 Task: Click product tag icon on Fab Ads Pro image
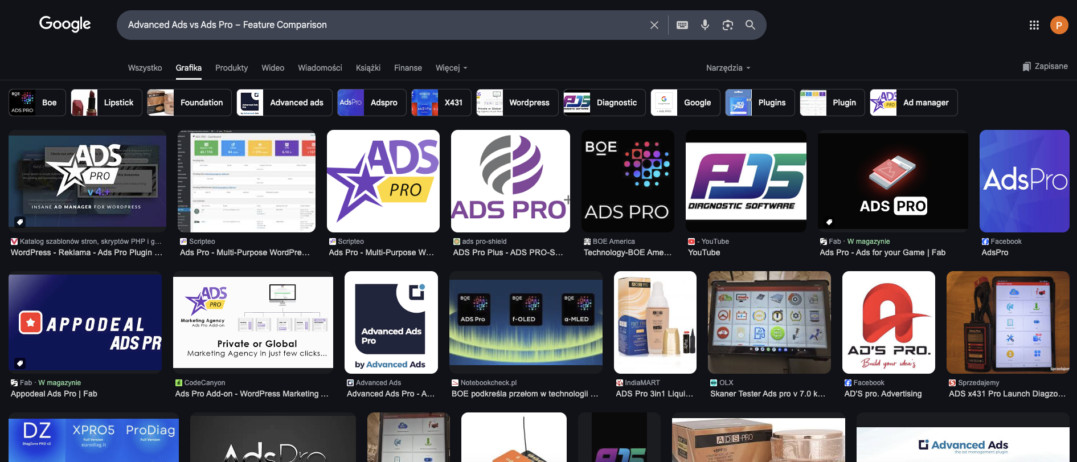coord(829,222)
